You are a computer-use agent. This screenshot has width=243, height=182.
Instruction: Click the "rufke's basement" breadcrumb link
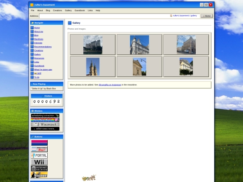pos(181,16)
